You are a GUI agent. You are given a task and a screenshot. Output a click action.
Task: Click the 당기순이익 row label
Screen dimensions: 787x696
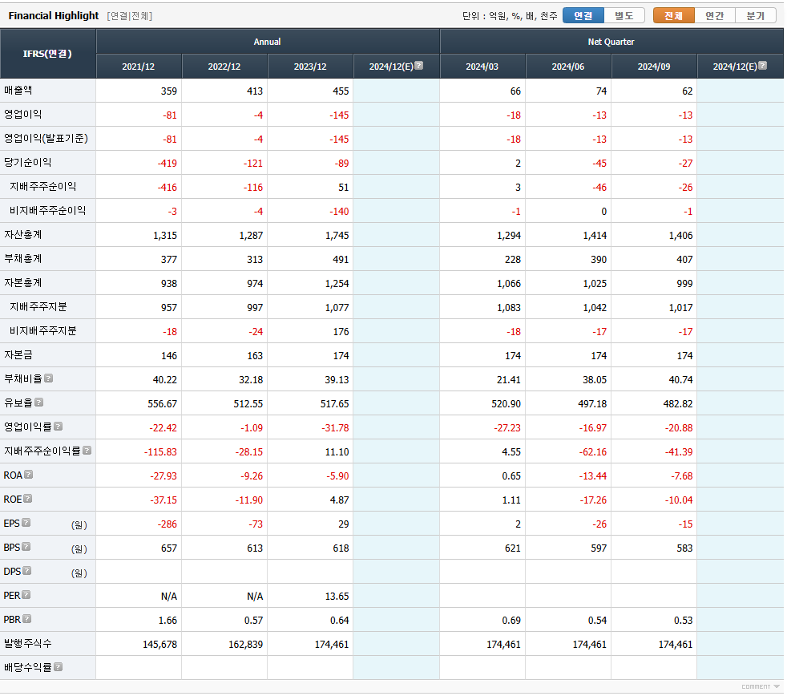28,163
